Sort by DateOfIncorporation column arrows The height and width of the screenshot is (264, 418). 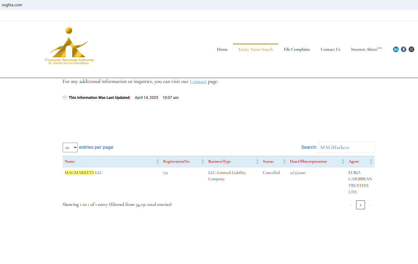point(343,162)
